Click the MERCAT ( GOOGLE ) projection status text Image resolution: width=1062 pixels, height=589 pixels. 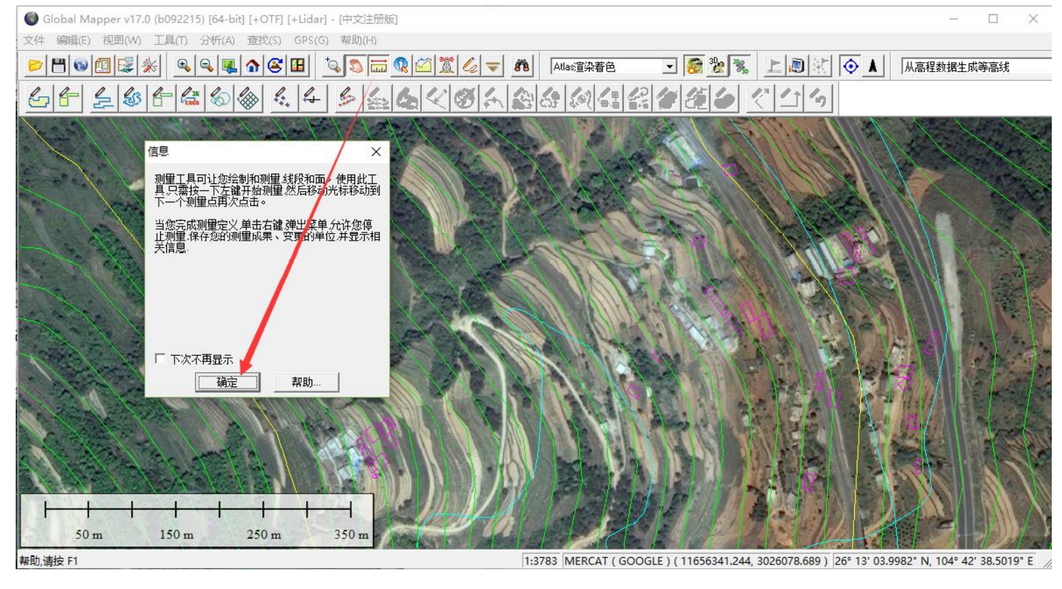click(x=696, y=561)
